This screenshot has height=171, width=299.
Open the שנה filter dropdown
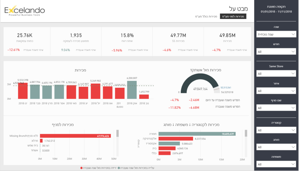coord(277,34)
